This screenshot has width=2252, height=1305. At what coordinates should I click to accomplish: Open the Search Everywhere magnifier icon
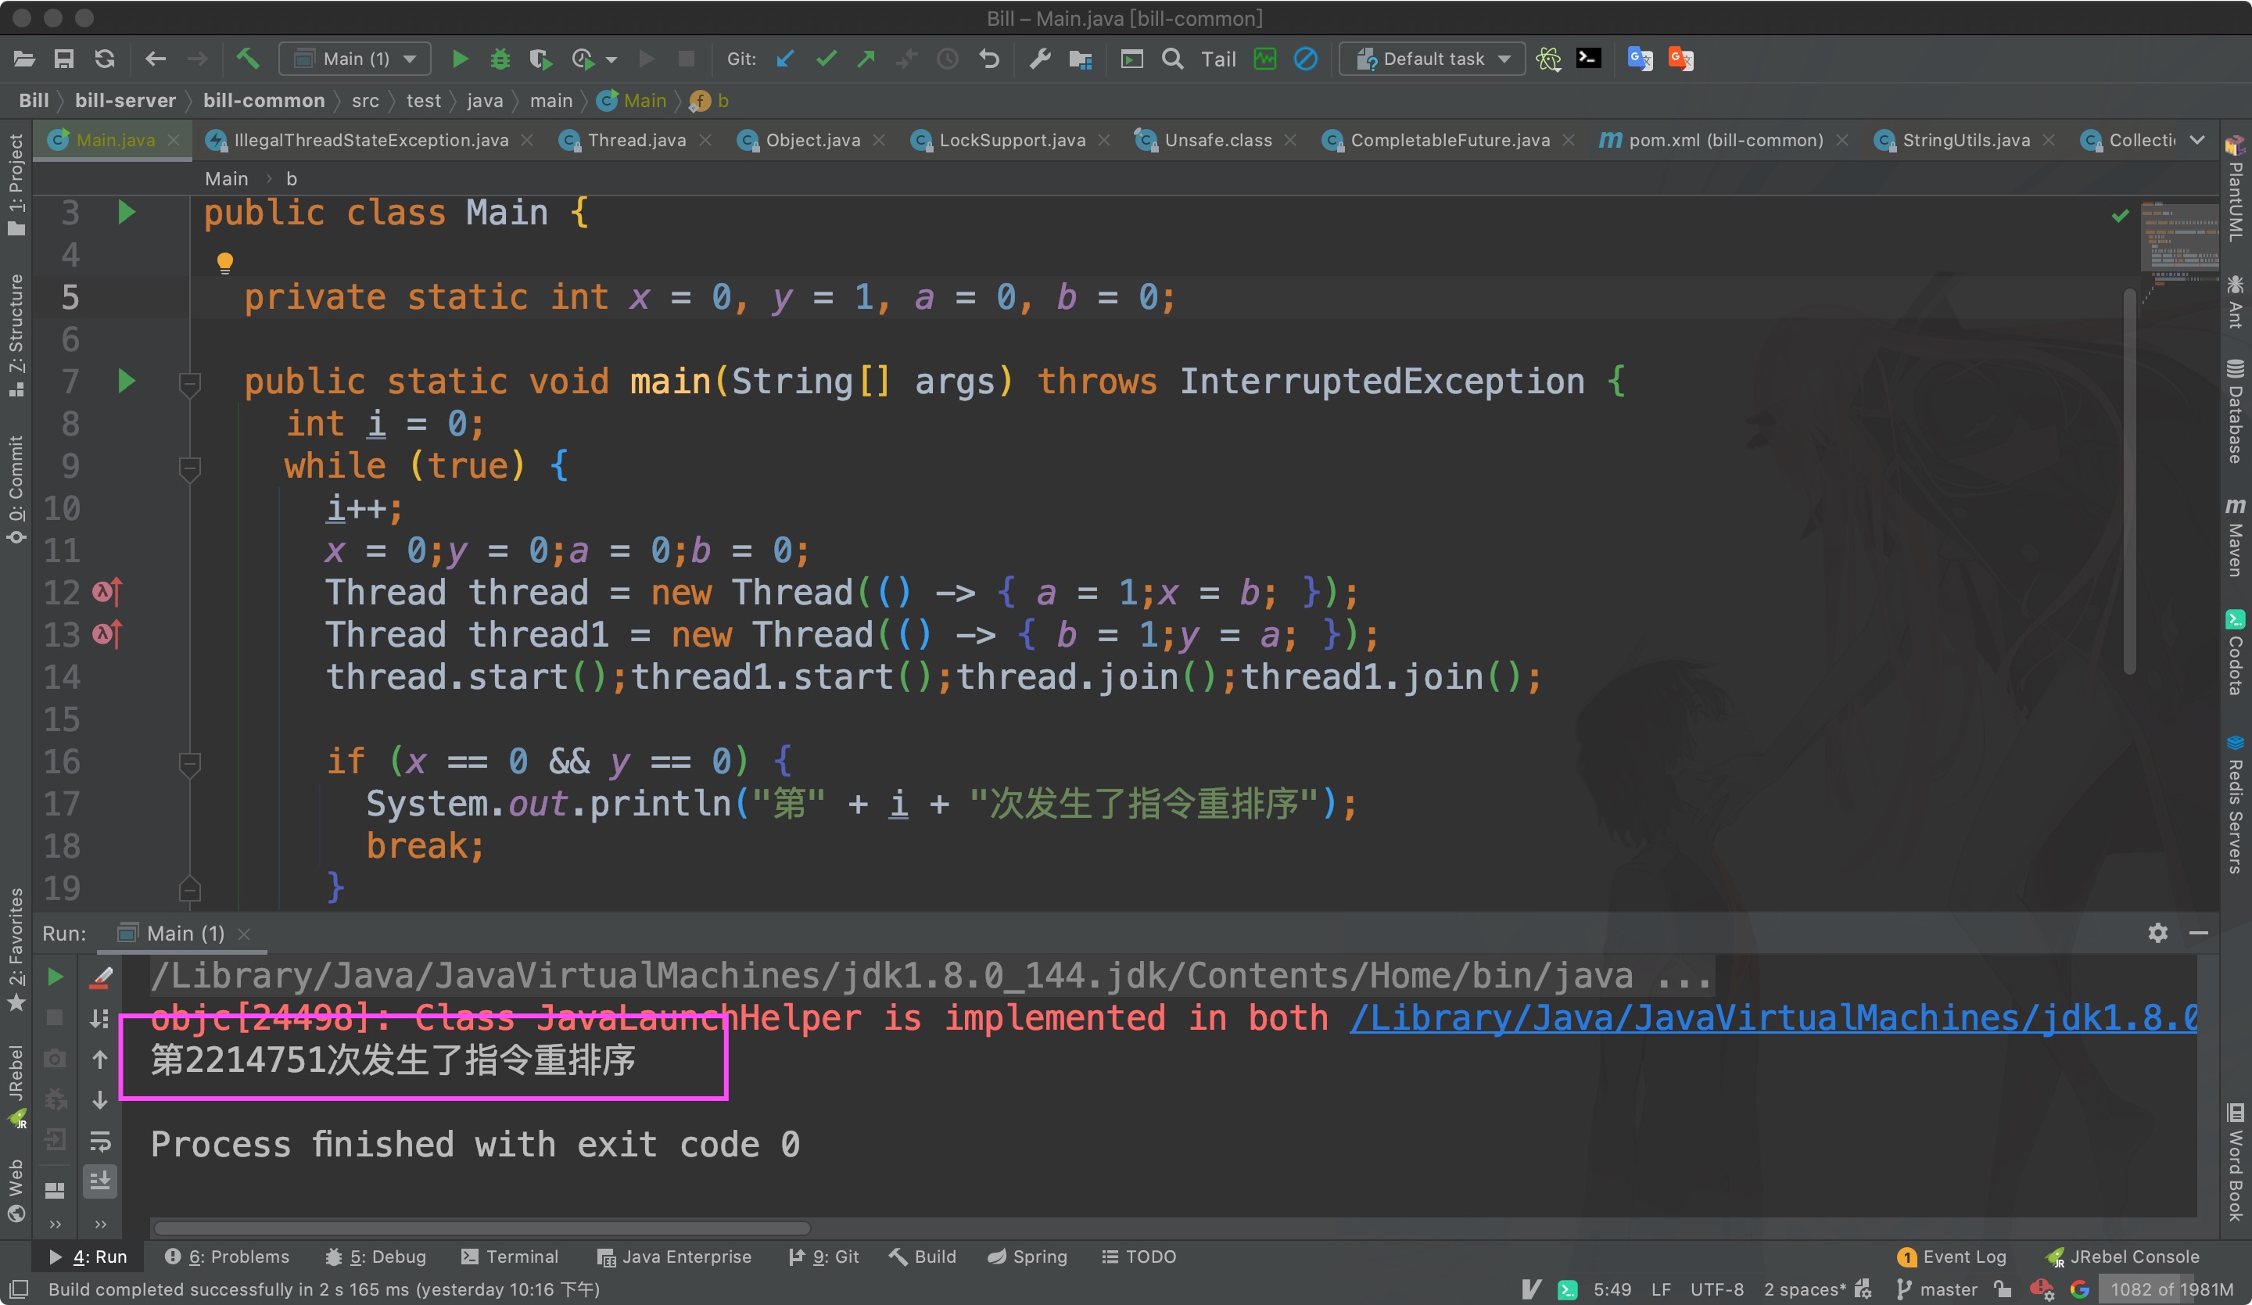[1172, 59]
